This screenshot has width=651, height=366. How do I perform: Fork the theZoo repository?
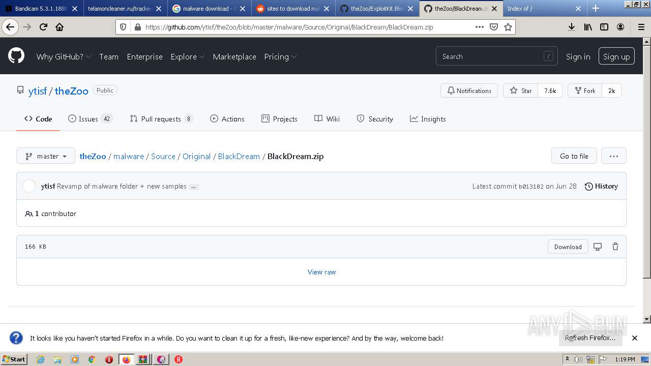[585, 90]
